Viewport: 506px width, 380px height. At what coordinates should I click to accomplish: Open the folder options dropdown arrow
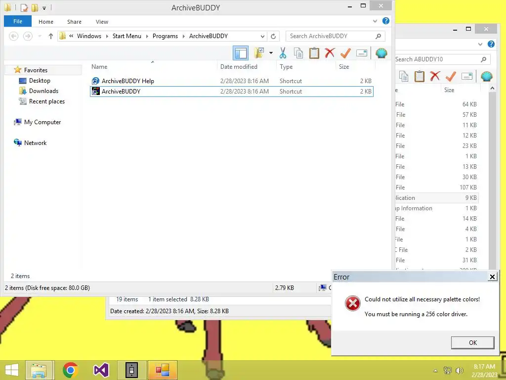[x=271, y=53]
